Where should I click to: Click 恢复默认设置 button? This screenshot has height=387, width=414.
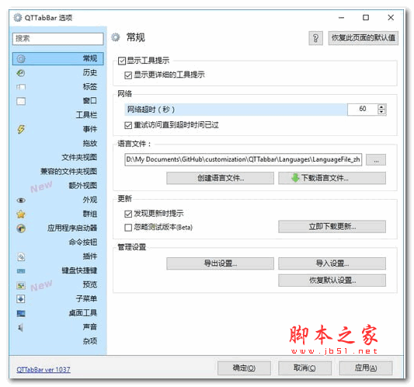coord(332,281)
